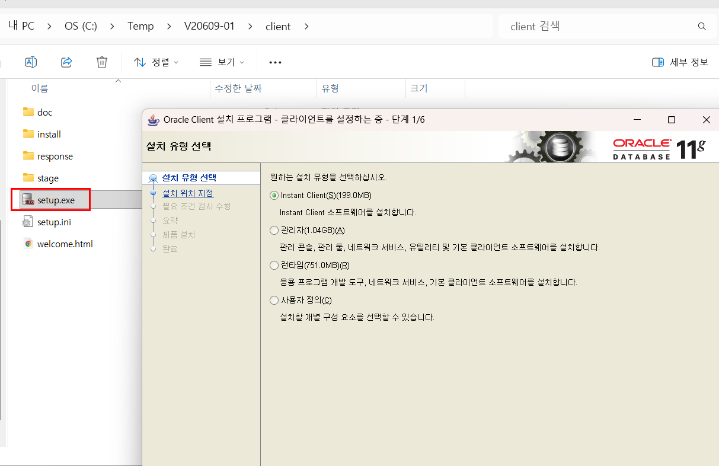Screen dimensions: 719x466
Task: Click the welcome.html Chrome icon
Action: pyautogui.click(x=28, y=244)
